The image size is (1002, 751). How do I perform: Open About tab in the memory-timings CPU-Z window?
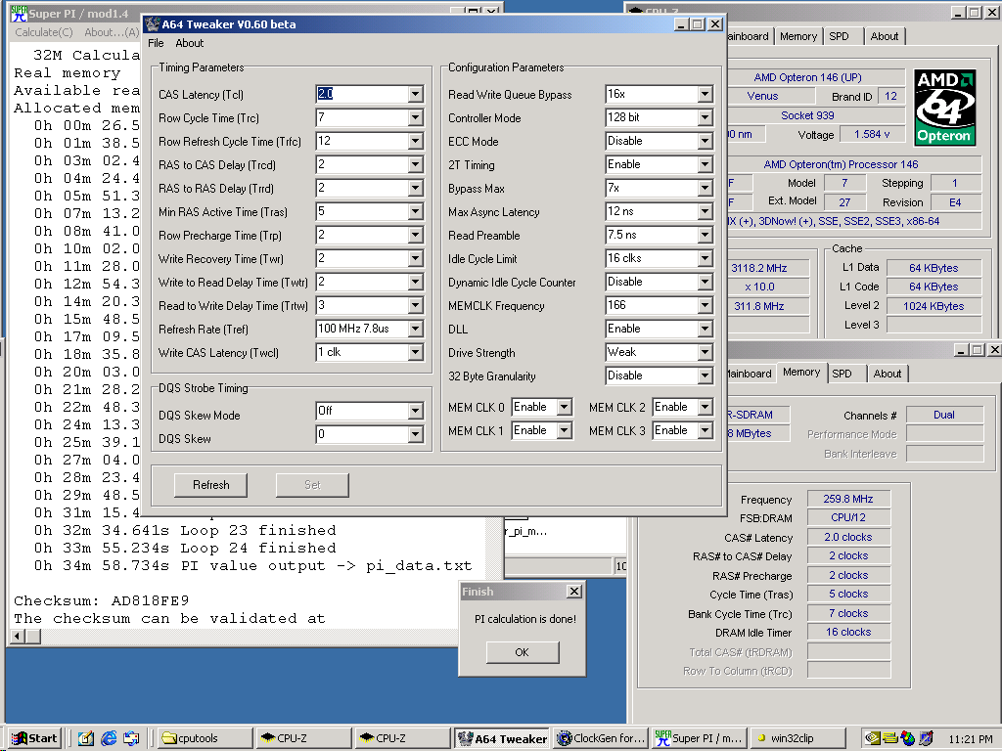click(888, 374)
